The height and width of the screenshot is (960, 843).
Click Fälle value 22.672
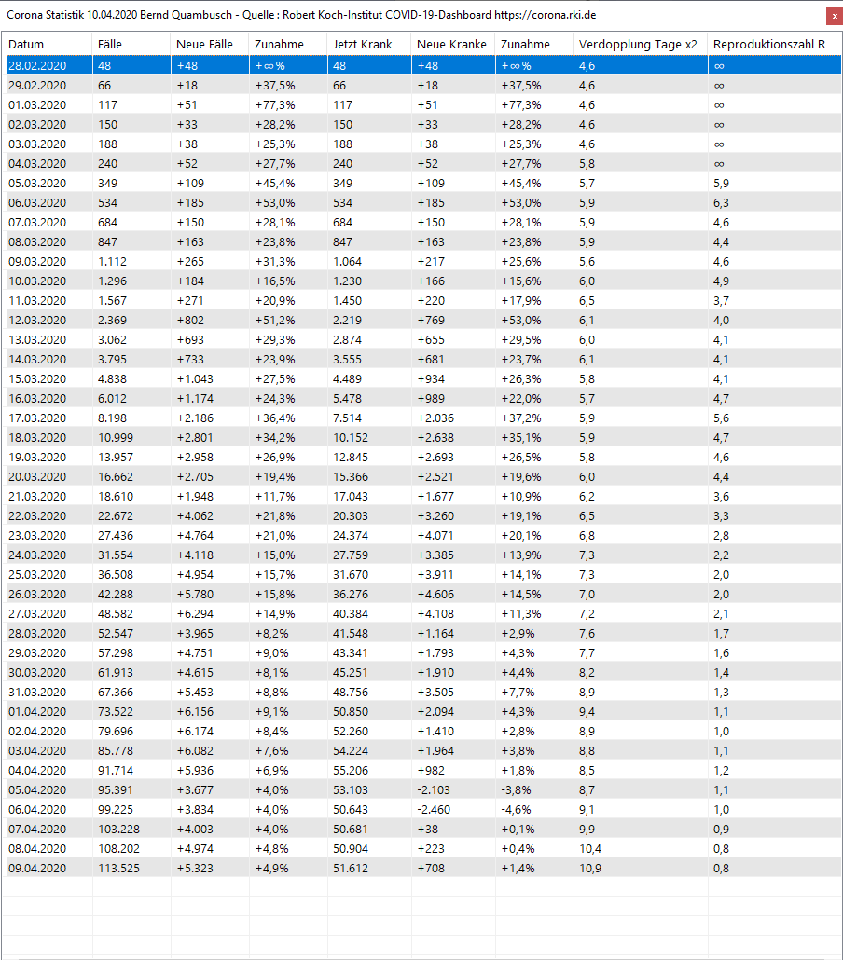coord(116,516)
